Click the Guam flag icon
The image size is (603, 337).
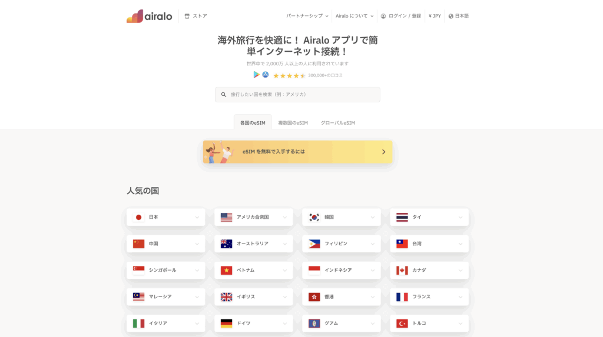314,323
